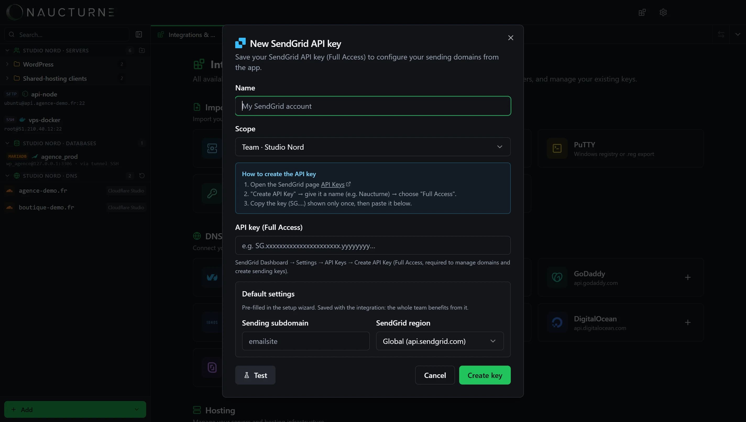
Task: Select the vps-docker SSH server
Action: click(x=75, y=124)
